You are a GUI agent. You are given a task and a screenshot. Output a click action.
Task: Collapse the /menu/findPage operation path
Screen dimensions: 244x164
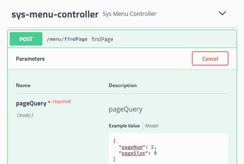(67, 39)
